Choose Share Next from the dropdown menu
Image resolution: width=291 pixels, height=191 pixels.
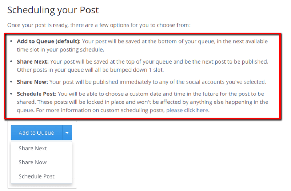point(33,148)
